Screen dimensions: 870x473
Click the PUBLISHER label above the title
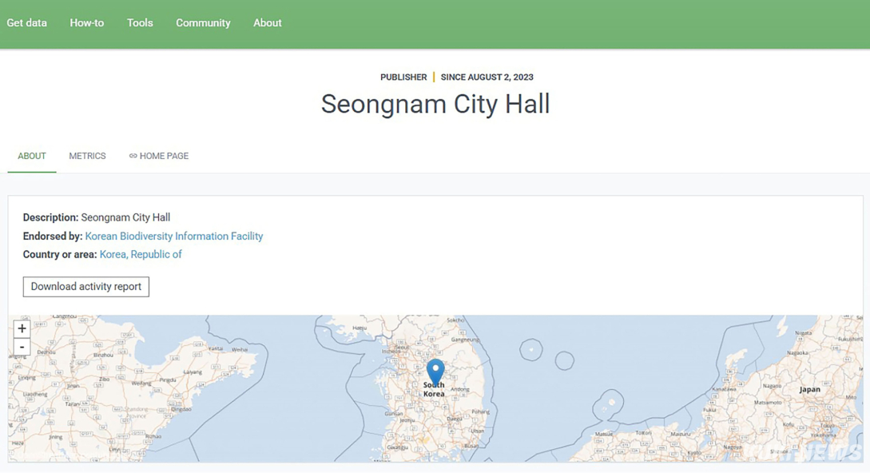tap(403, 78)
